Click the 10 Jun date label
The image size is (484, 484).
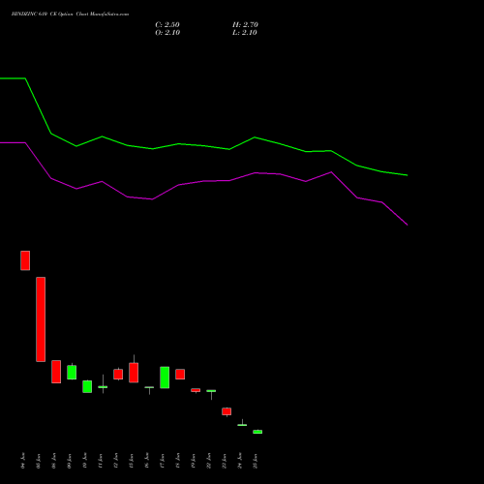click(x=85, y=461)
